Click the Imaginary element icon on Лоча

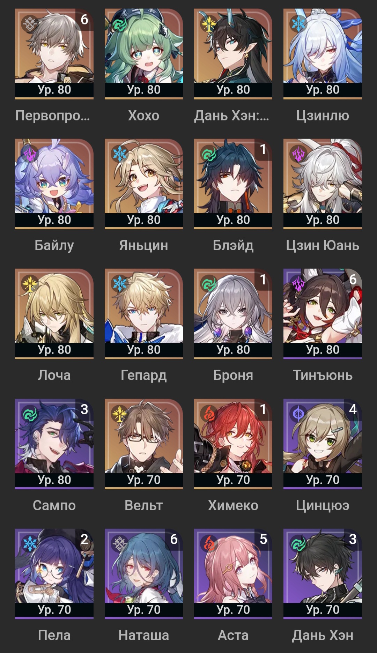tap(30, 283)
